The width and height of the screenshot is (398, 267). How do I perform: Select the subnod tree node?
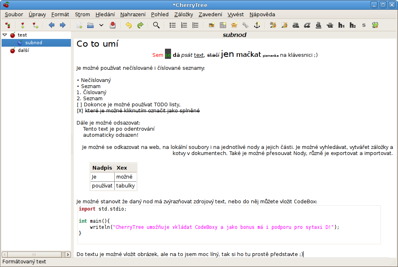[34, 43]
